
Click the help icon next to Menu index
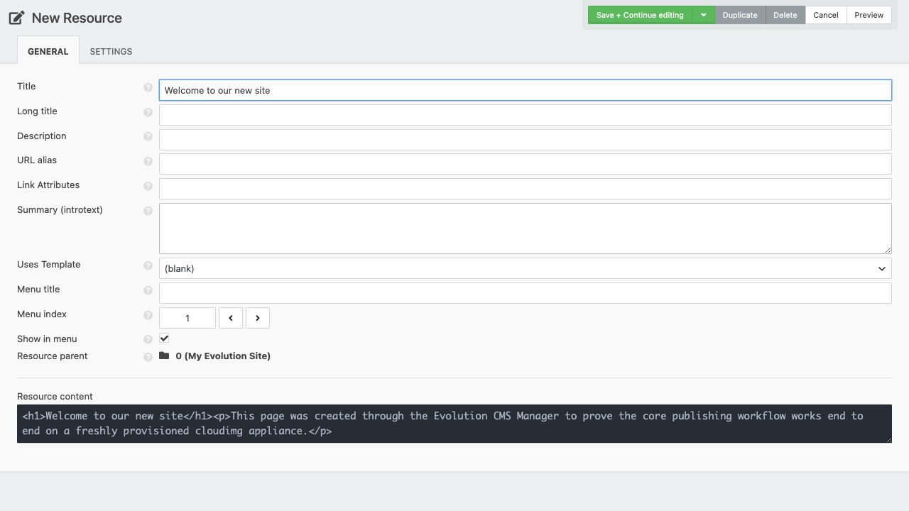coord(148,315)
